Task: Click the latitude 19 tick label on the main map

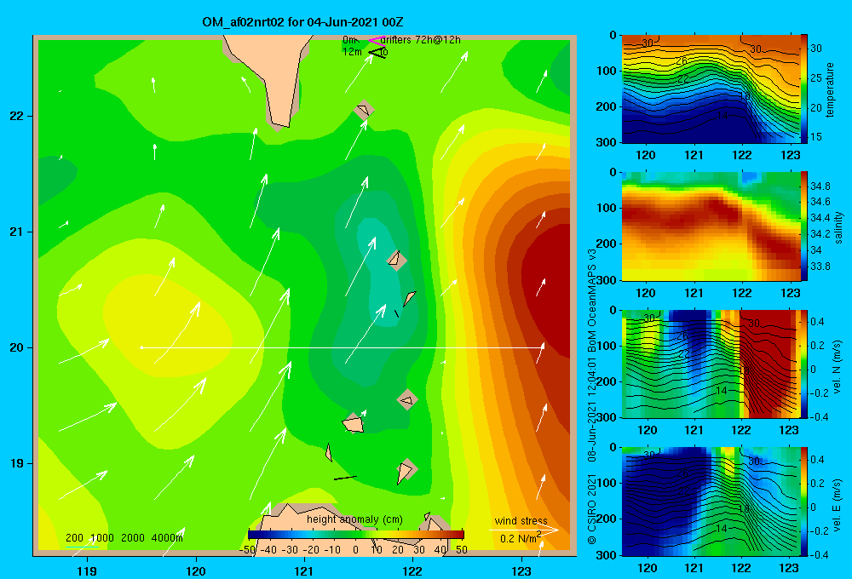Action: coord(16,463)
